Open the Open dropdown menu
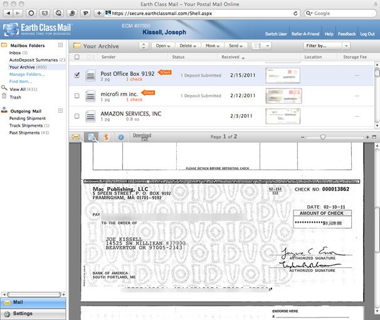The height and width of the screenshot is (320, 380). (163, 46)
